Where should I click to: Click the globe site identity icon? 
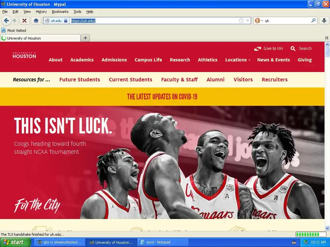pos(47,21)
